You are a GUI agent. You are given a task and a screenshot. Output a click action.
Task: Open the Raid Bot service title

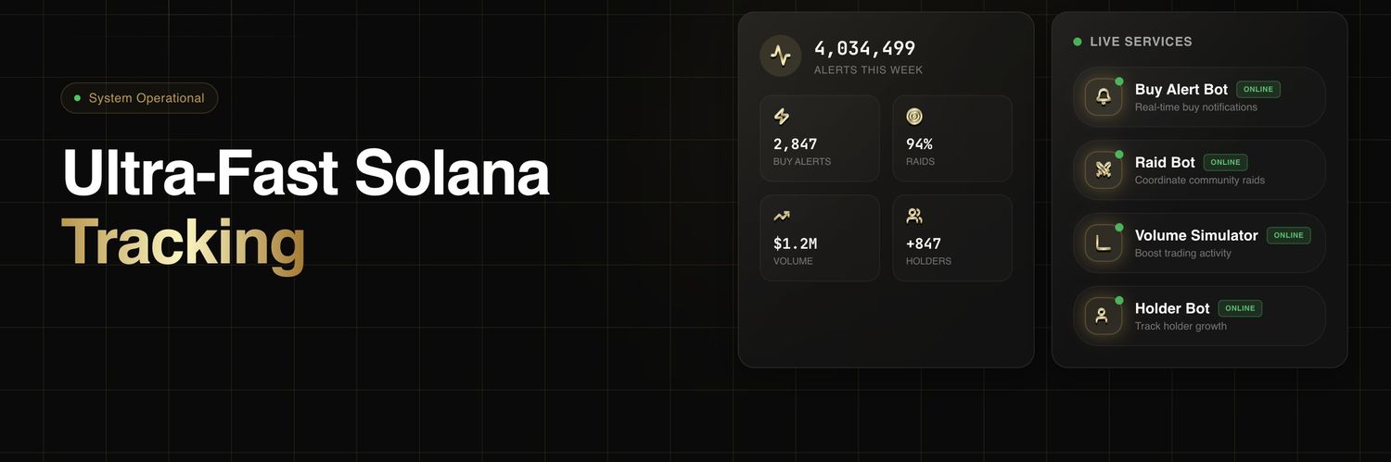point(1165,163)
